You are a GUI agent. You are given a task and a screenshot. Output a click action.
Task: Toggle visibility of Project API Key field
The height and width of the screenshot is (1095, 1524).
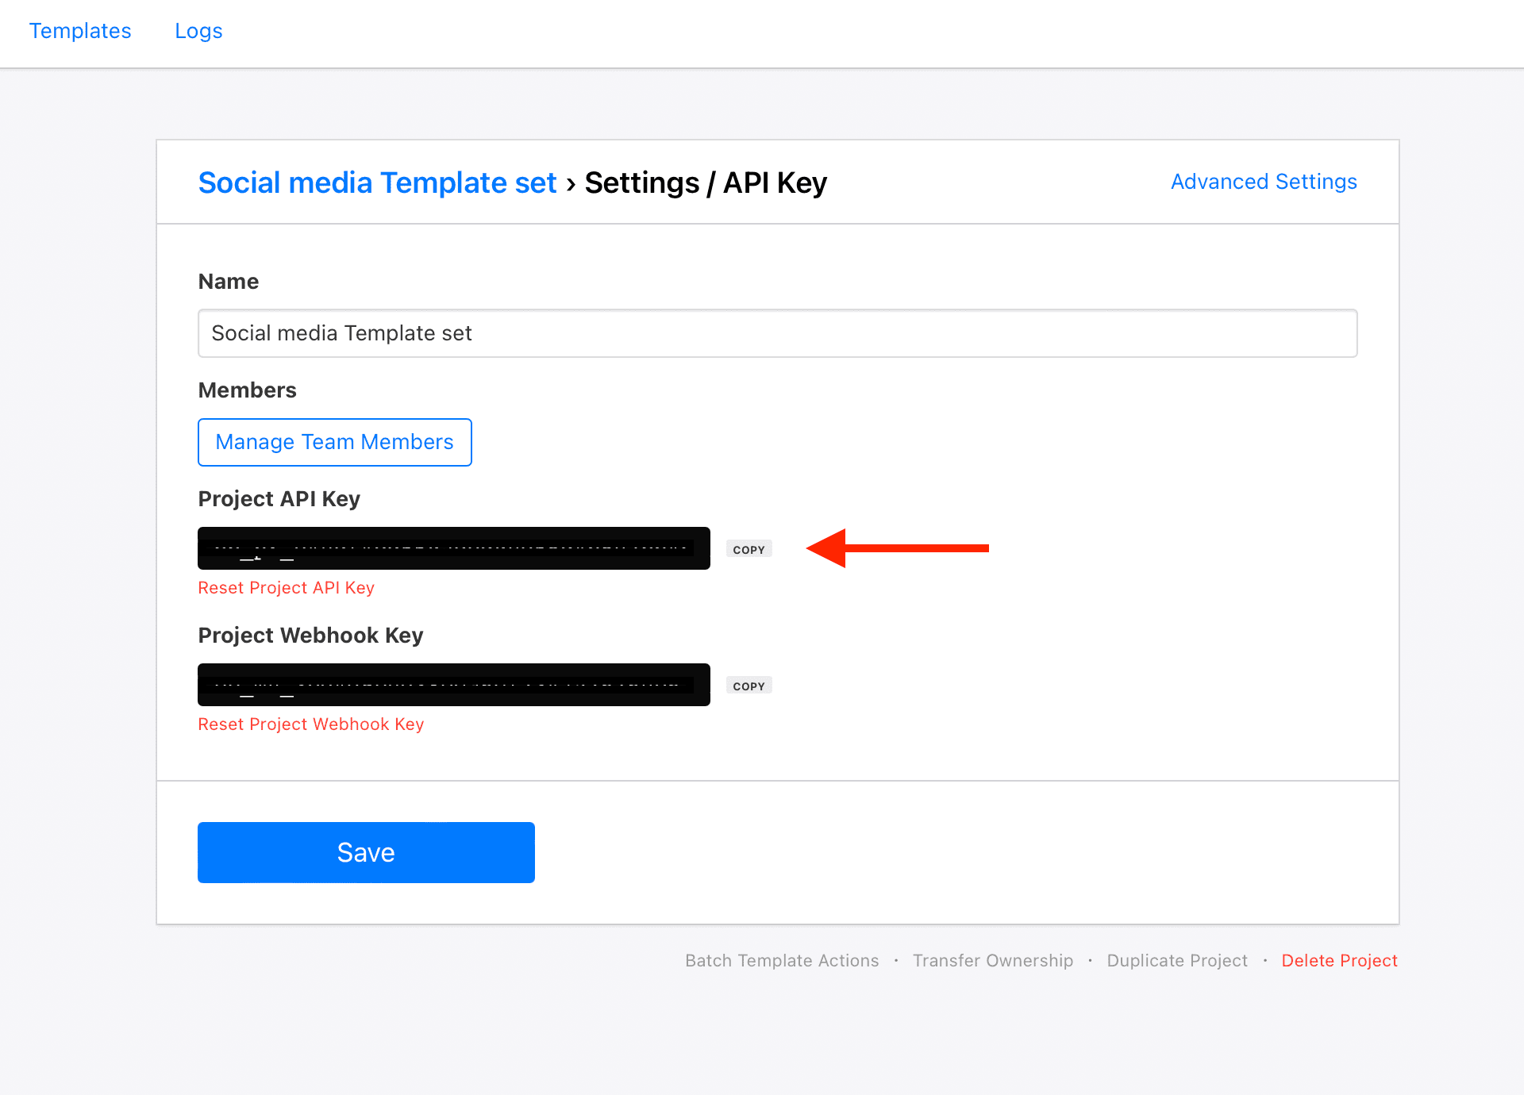(454, 547)
